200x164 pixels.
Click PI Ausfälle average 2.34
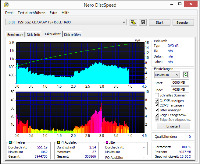click(93, 147)
